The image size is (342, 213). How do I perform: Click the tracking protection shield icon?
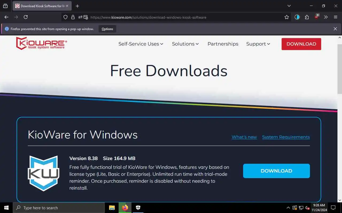coord(65,17)
